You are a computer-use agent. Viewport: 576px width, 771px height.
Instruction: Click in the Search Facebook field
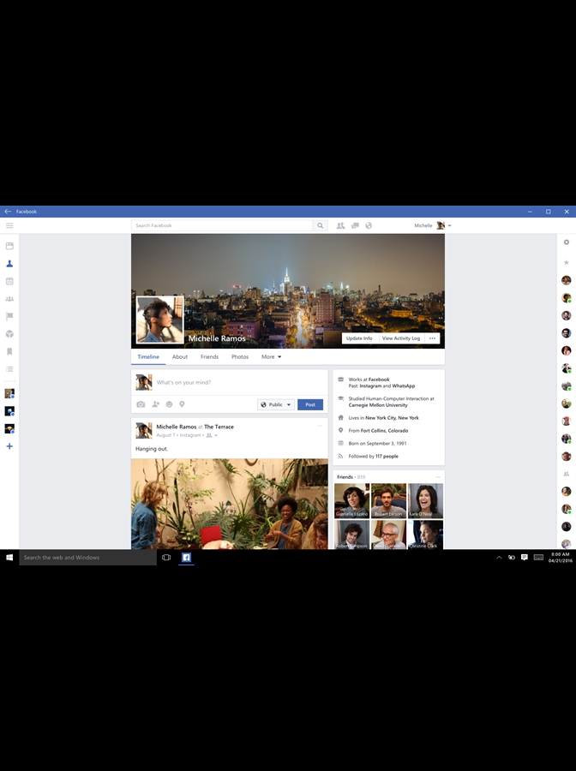(x=222, y=225)
